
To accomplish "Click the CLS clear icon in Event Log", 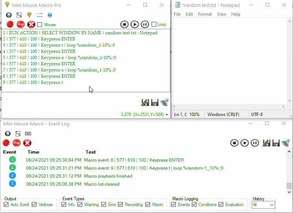I will pyautogui.click(x=28, y=133).
